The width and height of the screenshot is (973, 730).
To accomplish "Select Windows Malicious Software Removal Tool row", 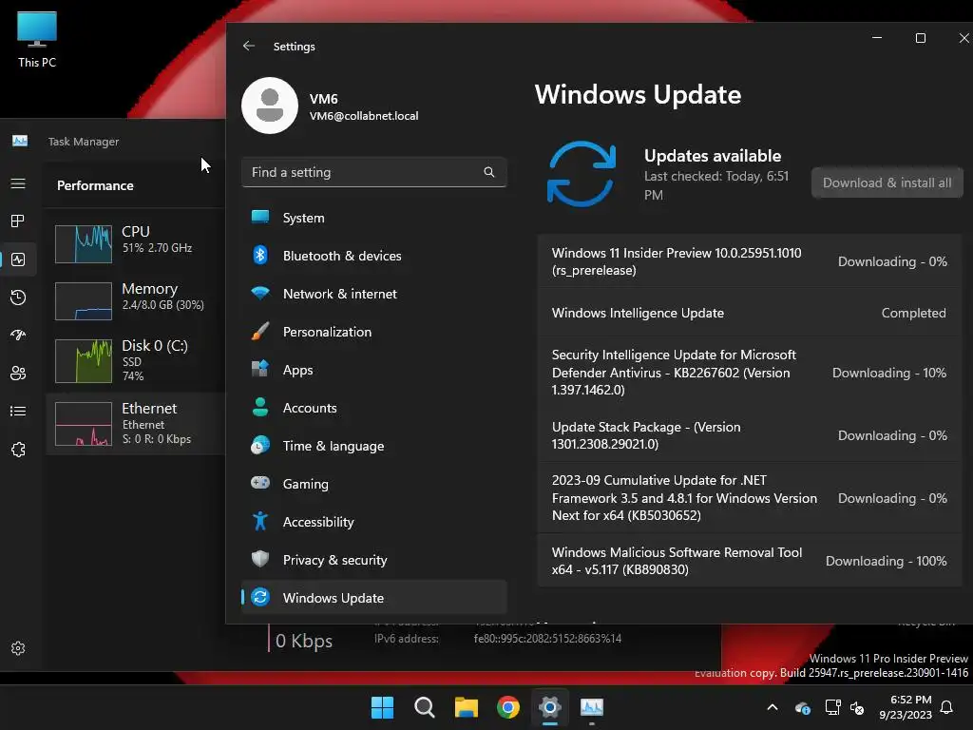I will [x=750, y=561].
